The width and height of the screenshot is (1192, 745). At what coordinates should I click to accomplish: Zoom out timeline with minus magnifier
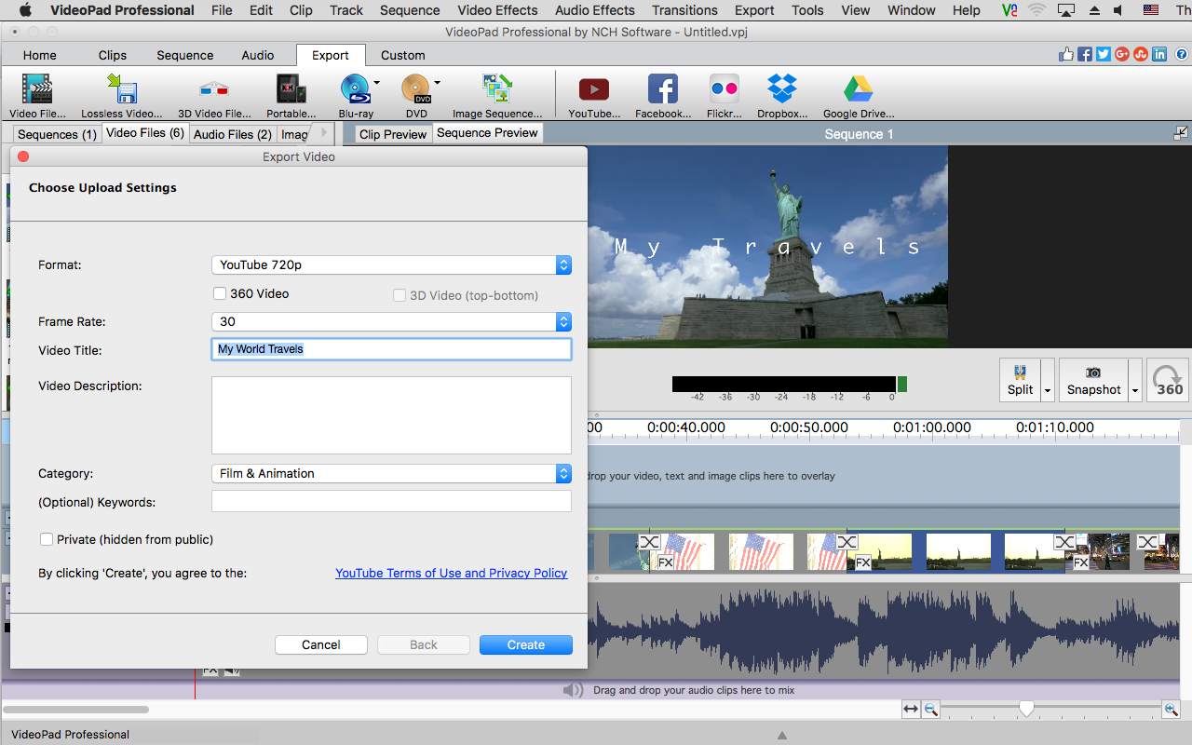click(930, 710)
